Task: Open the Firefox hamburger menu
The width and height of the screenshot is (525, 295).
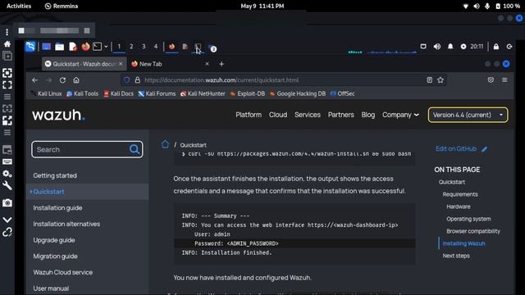Action: click(504, 80)
